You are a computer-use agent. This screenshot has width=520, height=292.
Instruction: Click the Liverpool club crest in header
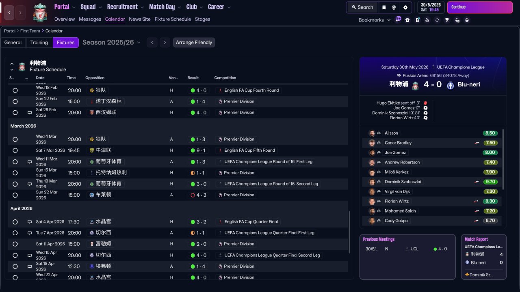(x=40, y=12)
